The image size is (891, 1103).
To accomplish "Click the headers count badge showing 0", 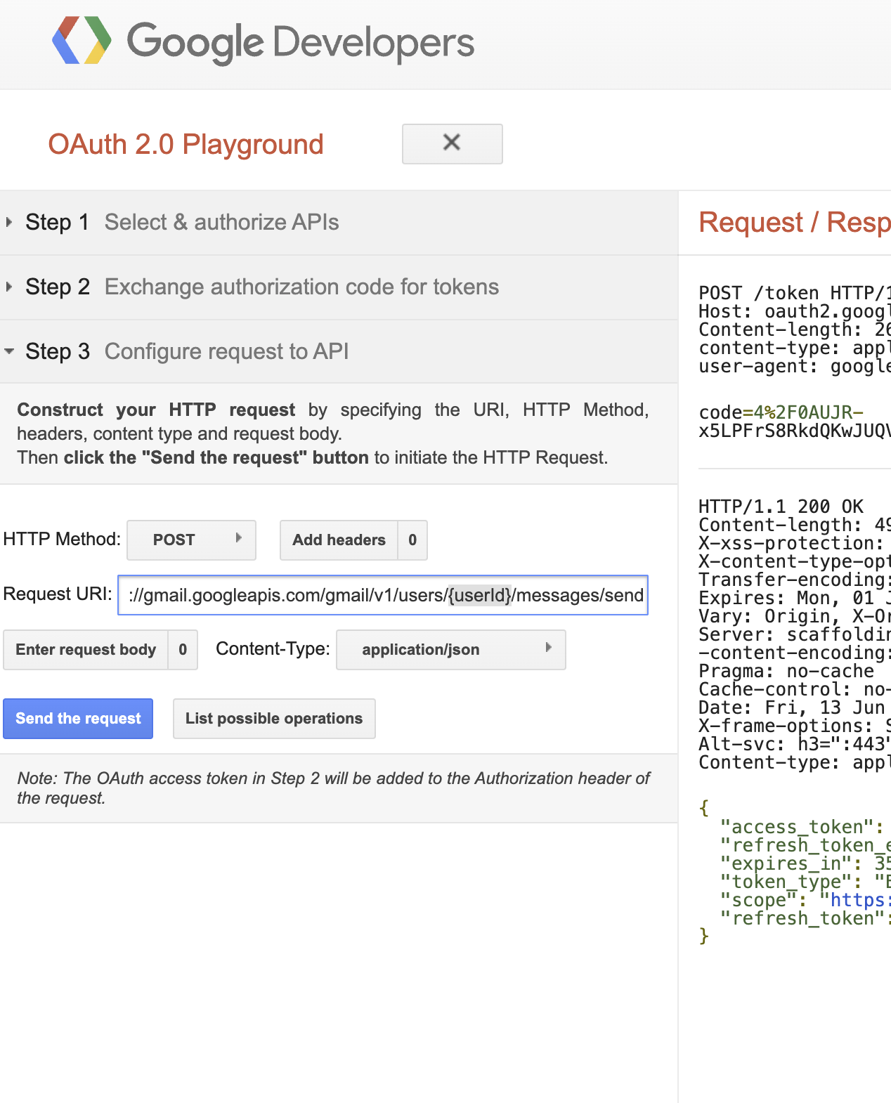I will coord(412,540).
